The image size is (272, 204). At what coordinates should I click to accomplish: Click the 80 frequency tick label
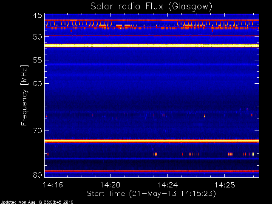[x=37, y=175]
